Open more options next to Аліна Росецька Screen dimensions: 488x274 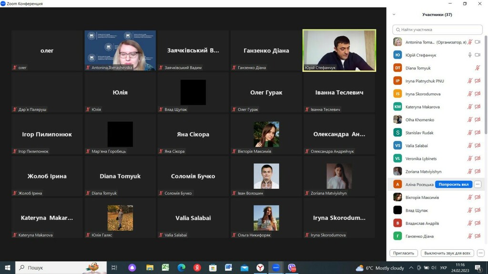point(478,184)
